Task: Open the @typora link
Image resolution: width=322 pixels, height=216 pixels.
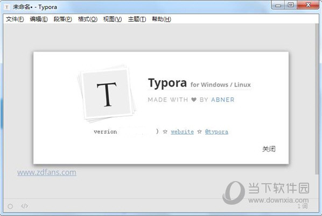Action: tap(216, 132)
